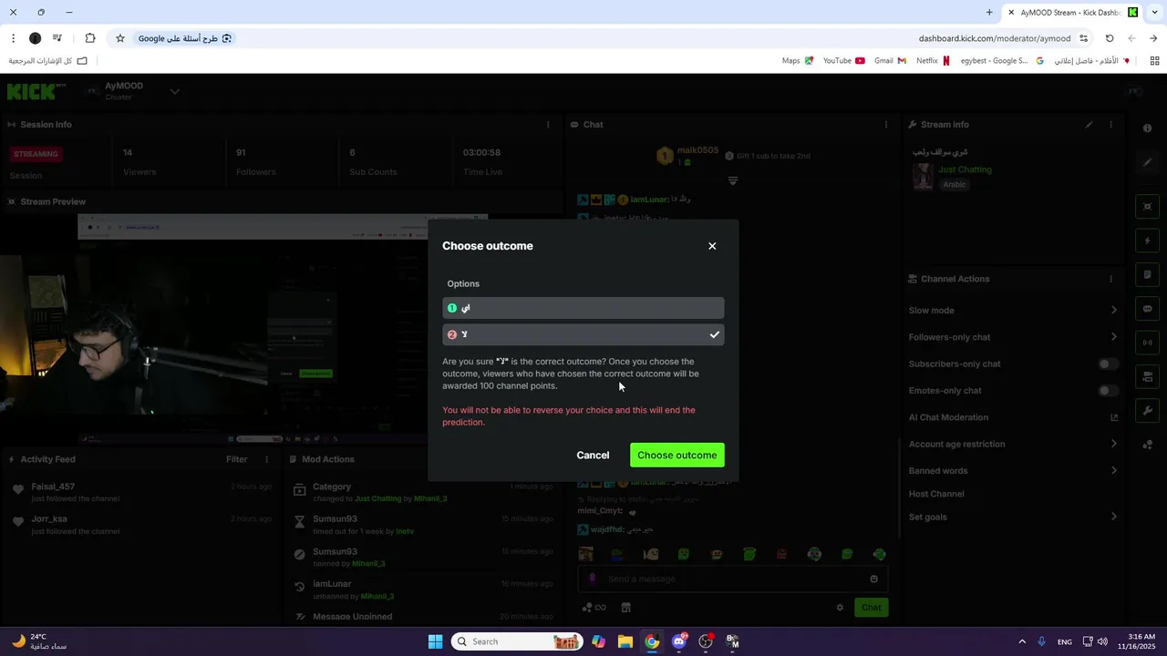
Task: Open the apps grid in bookmarks bar
Action: coord(1154,61)
